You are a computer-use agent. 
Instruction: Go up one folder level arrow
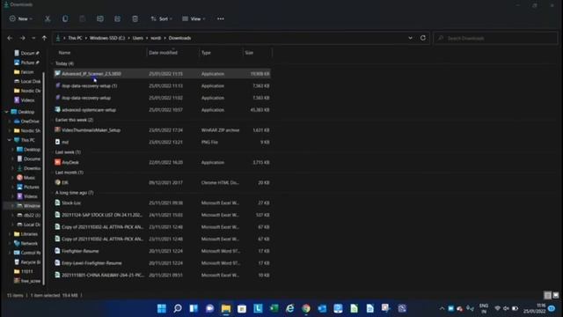[x=44, y=38]
